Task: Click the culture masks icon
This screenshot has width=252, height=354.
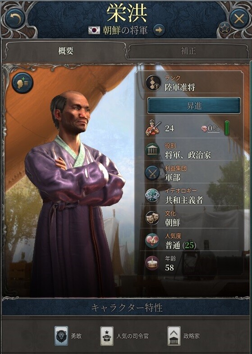Action: [152, 218]
